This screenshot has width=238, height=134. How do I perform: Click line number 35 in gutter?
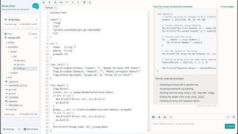tap(47, 130)
